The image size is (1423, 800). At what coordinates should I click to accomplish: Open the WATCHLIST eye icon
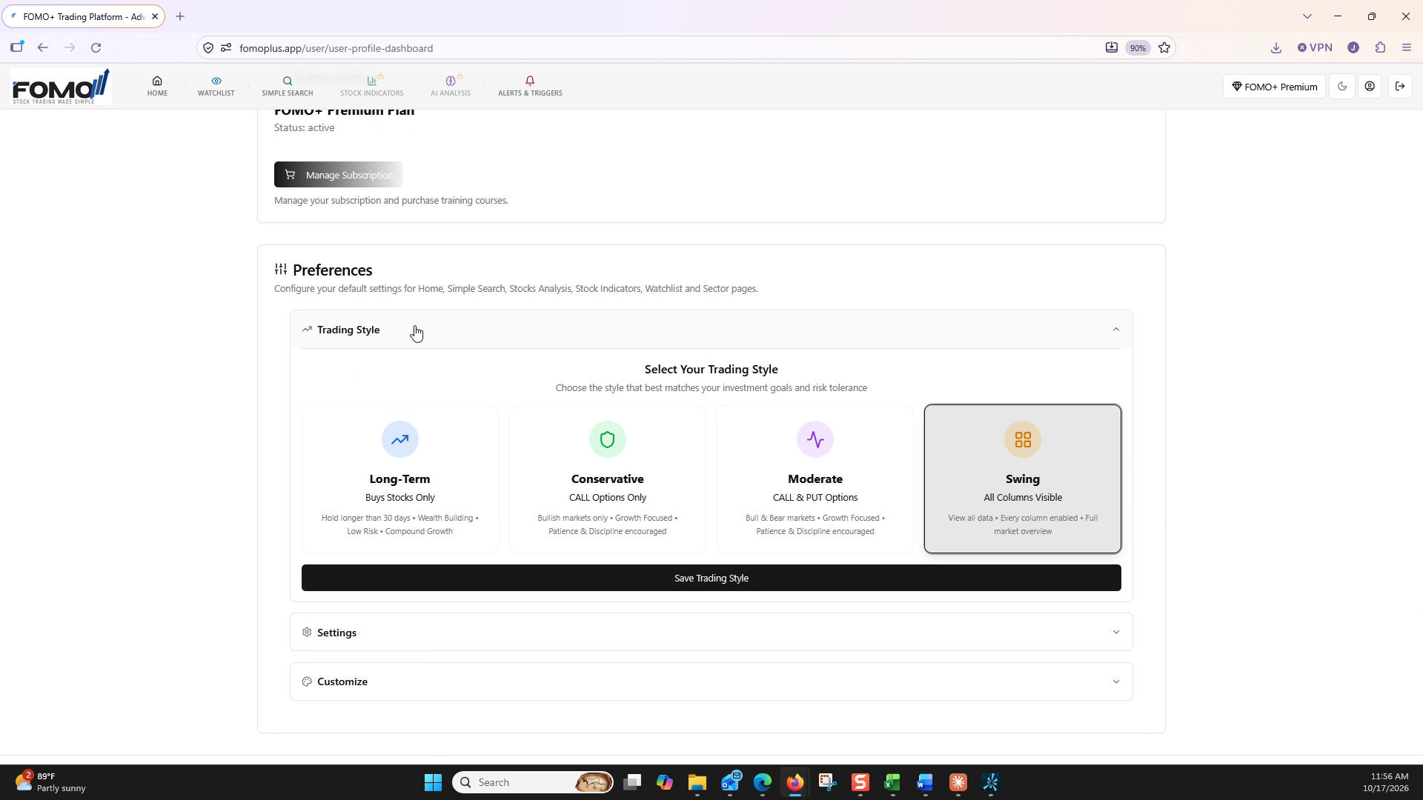click(x=216, y=81)
